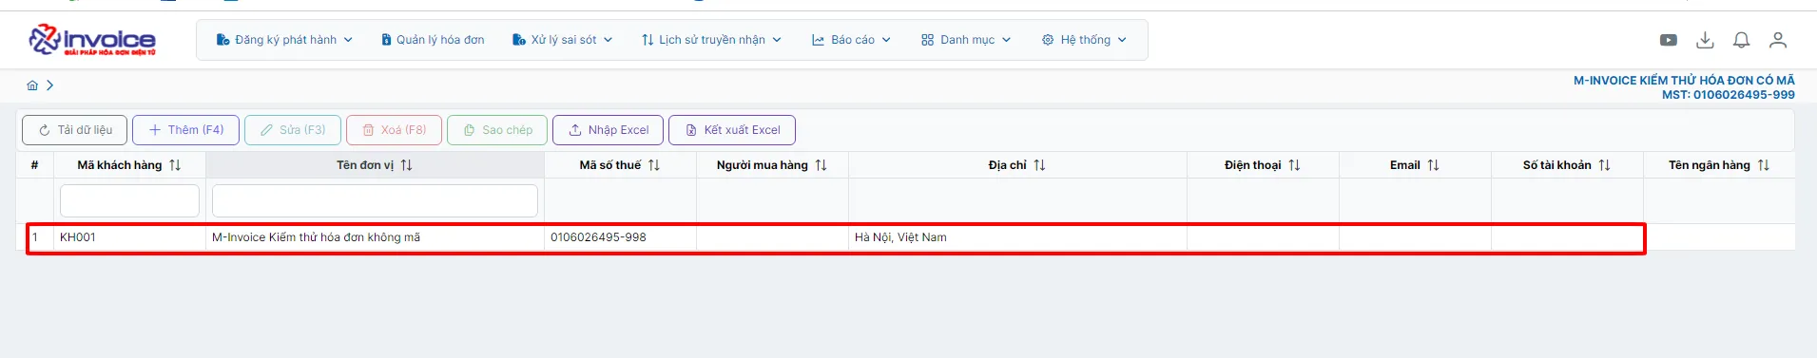
Task: Open notifications bell icon
Action: coord(1741,40)
